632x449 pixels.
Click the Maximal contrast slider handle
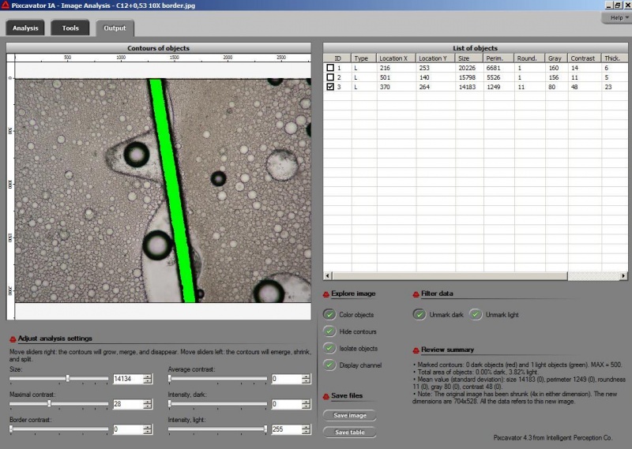50,404
